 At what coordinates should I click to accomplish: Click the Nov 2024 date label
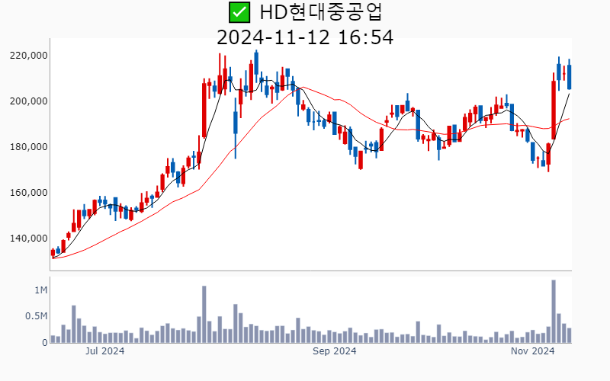coord(532,351)
